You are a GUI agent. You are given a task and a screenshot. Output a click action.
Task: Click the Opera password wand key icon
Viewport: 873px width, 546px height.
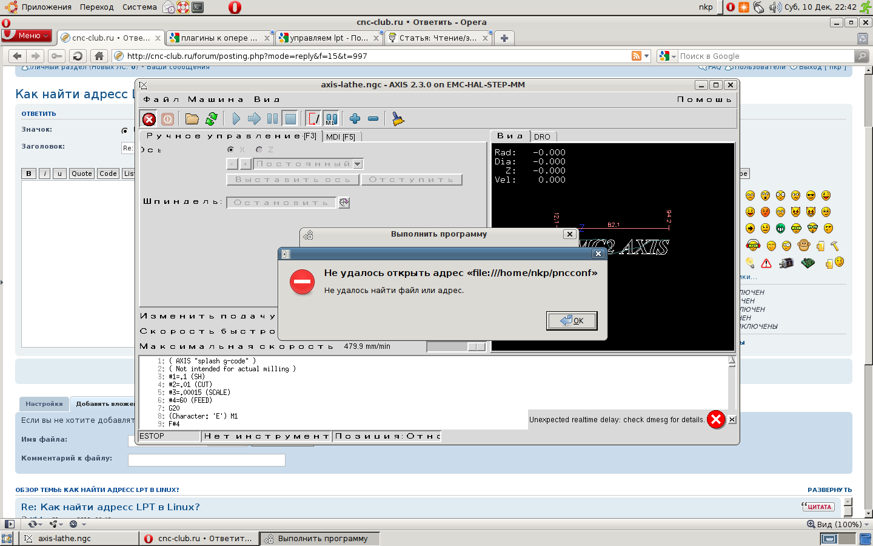pos(56,56)
